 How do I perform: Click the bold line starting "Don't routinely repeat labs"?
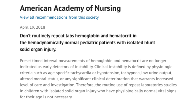[78, 36]
